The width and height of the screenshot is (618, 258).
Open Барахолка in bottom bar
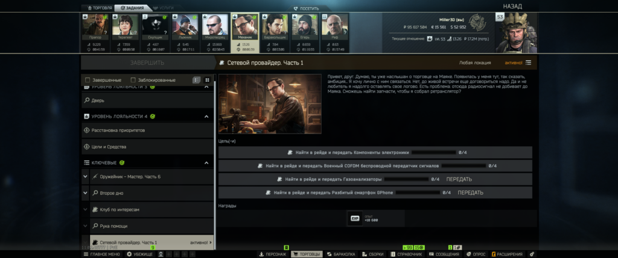tap(341, 254)
